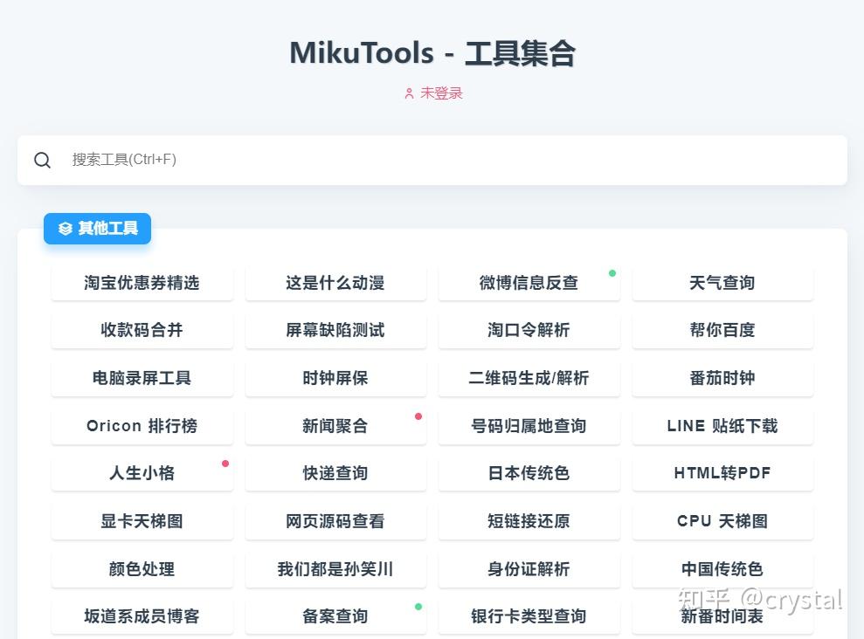Open 身份证解析 tool

pos(529,569)
